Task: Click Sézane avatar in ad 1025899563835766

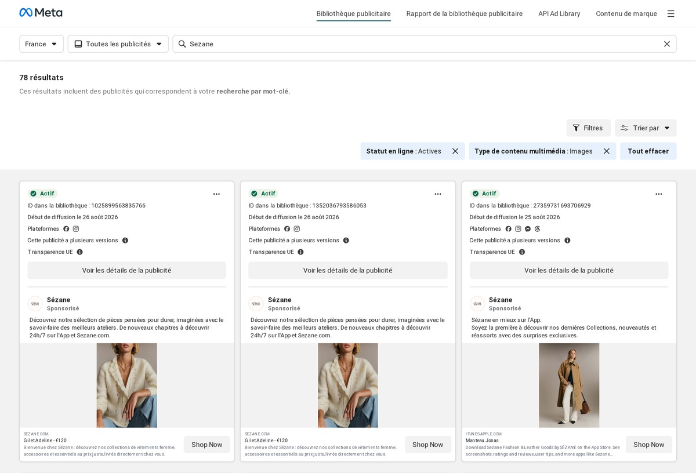Action: pyautogui.click(x=35, y=304)
